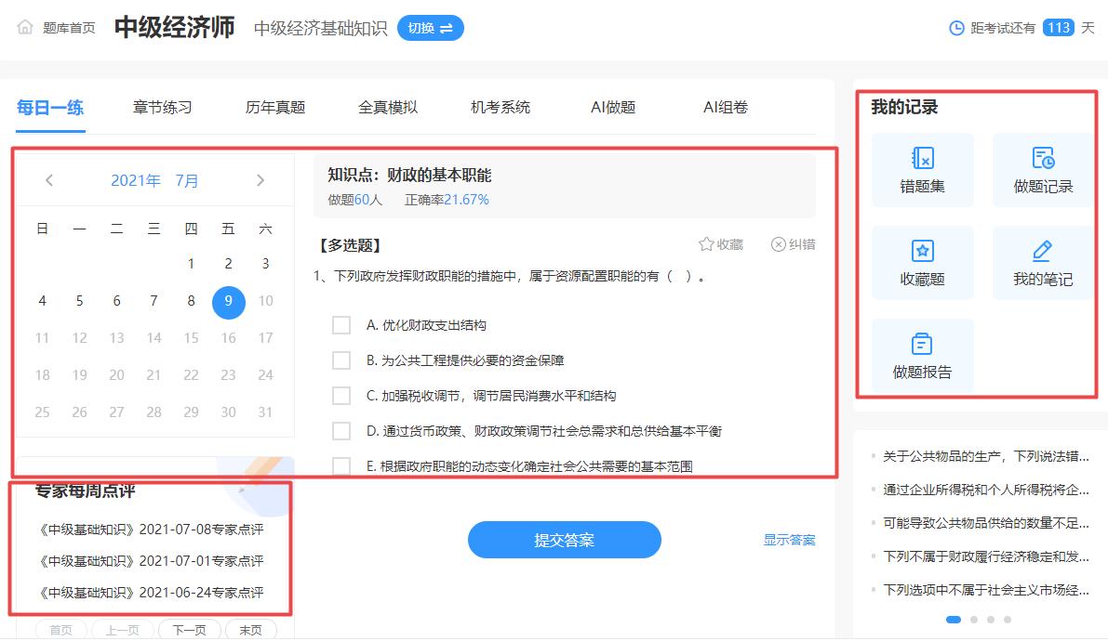Open the 做题报告 report
The height and width of the screenshot is (641, 1108).
point(922,355)
